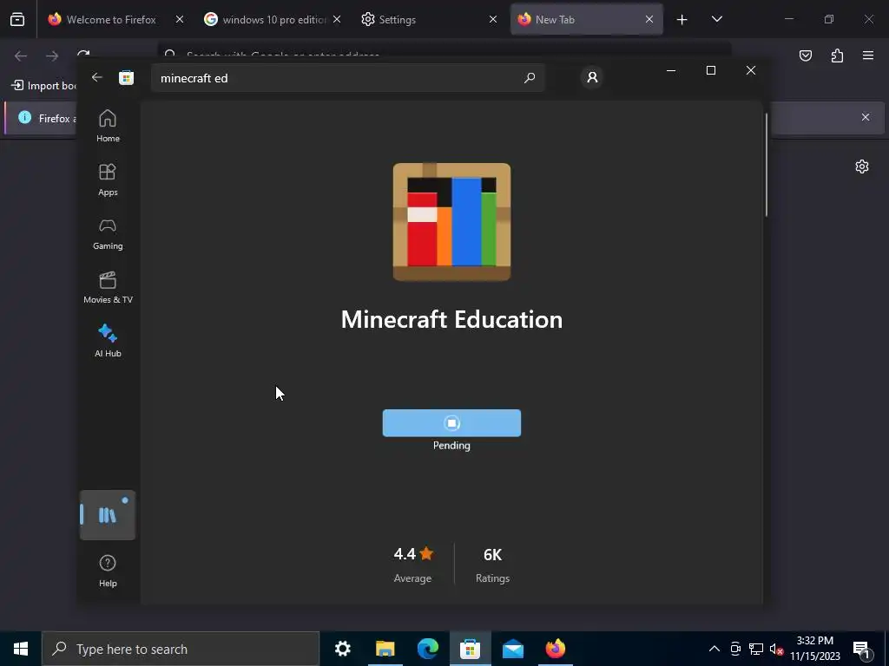Click the muted volume tray icon
This screenshot has height=666, width=889.
coord(776,649)
